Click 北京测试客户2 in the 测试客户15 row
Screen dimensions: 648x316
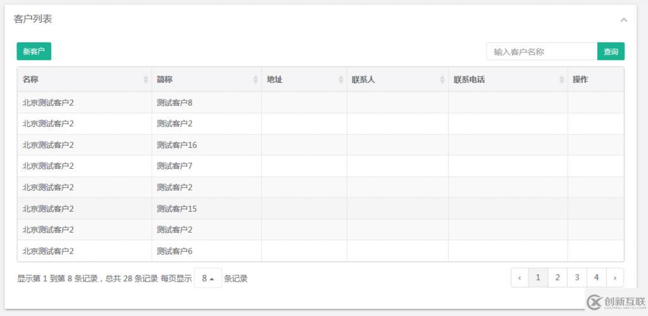[48, 209]
